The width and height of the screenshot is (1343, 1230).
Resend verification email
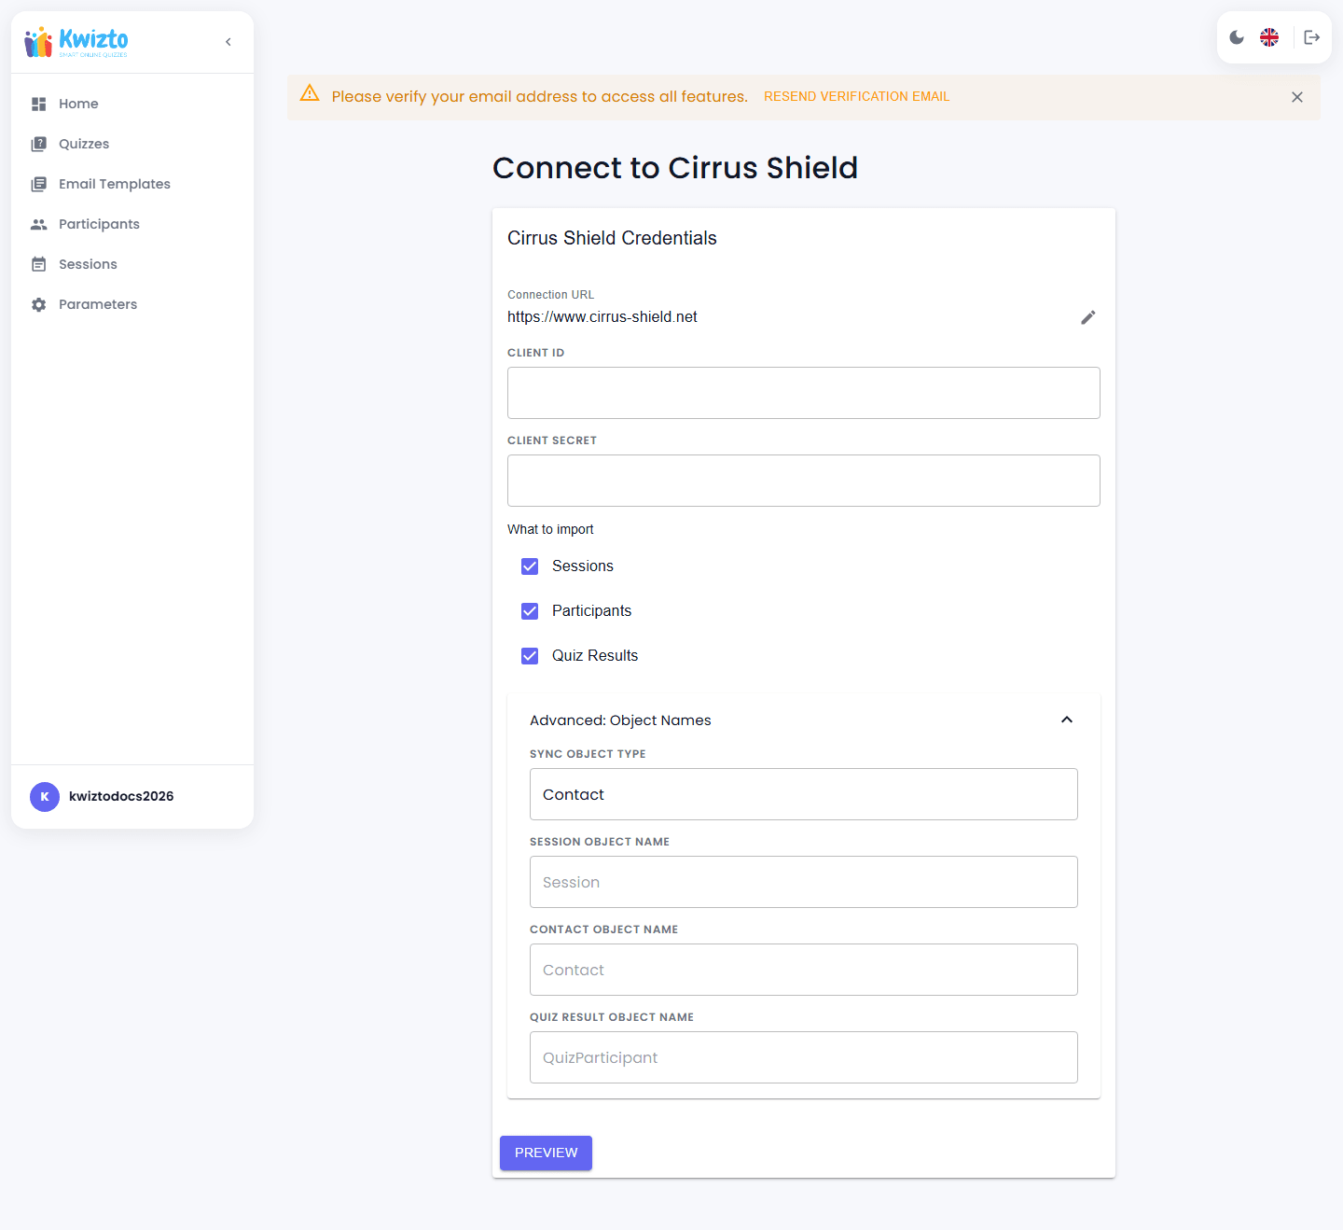(856, 96)
